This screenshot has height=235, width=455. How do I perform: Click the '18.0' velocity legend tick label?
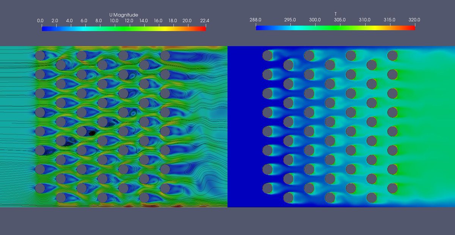point(173,21)
